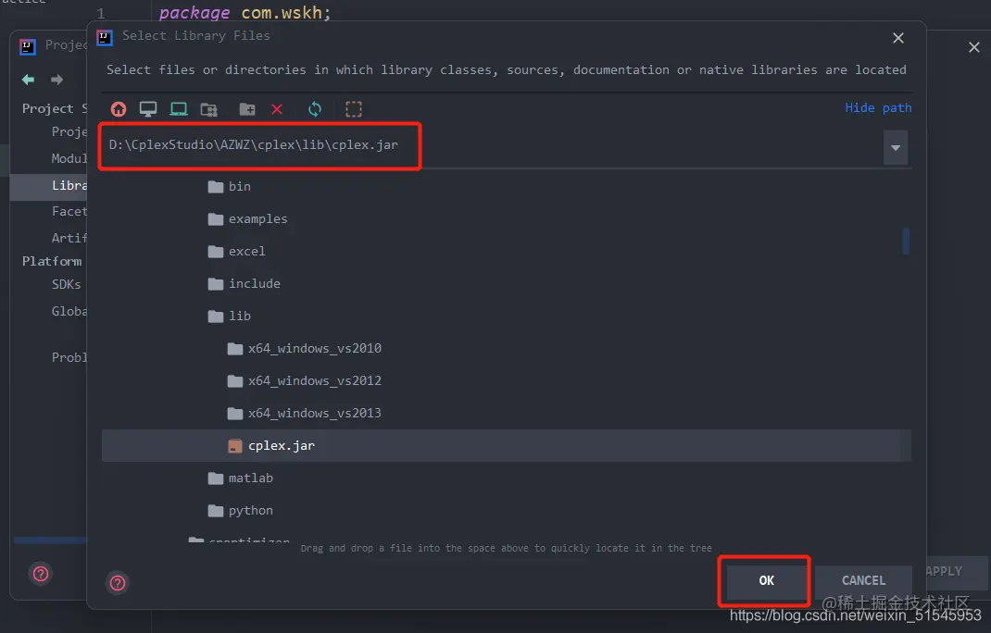Screen dimensions: 991x633
Task: Open project directory icon in toolbar
Action: click(179, 109)
